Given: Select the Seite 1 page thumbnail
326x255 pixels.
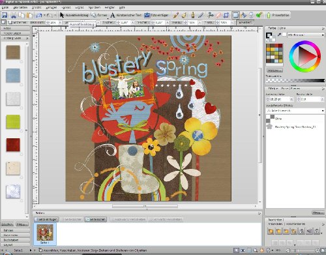Looking at the screenshot, I should [45, 234].
